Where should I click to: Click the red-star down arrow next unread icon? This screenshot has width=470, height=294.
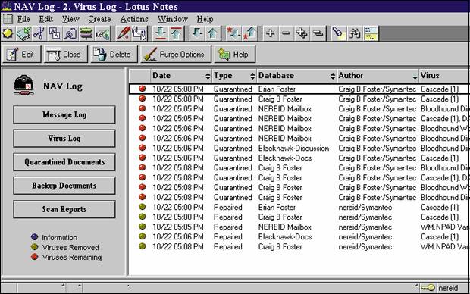coord(233,33)
